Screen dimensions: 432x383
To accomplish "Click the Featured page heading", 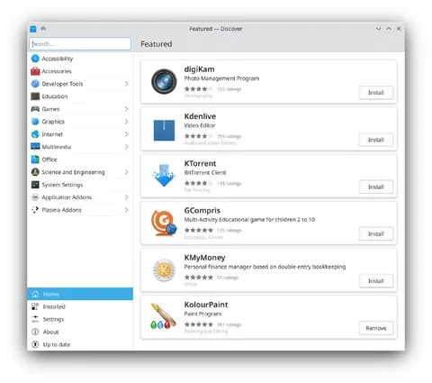I will coord(157,44).
